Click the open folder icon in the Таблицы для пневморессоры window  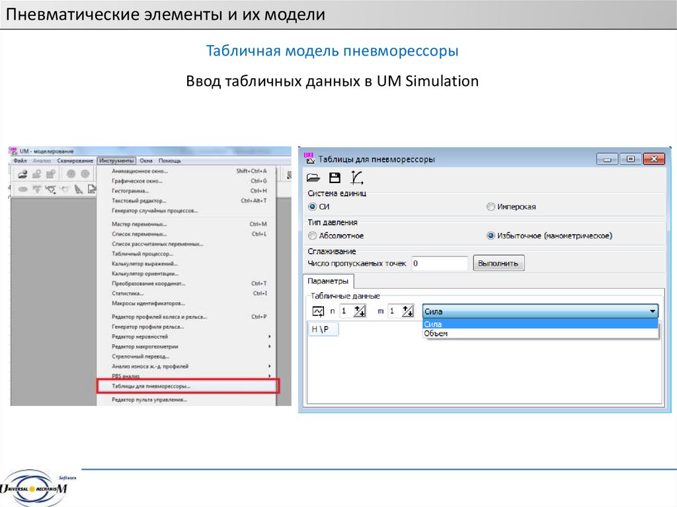coord(313,177)
